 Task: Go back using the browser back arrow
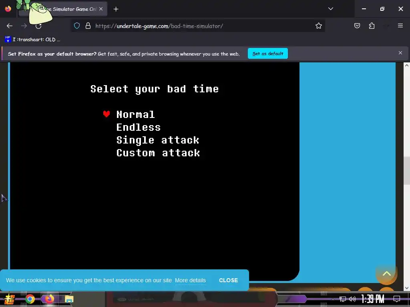click(10, 26)
